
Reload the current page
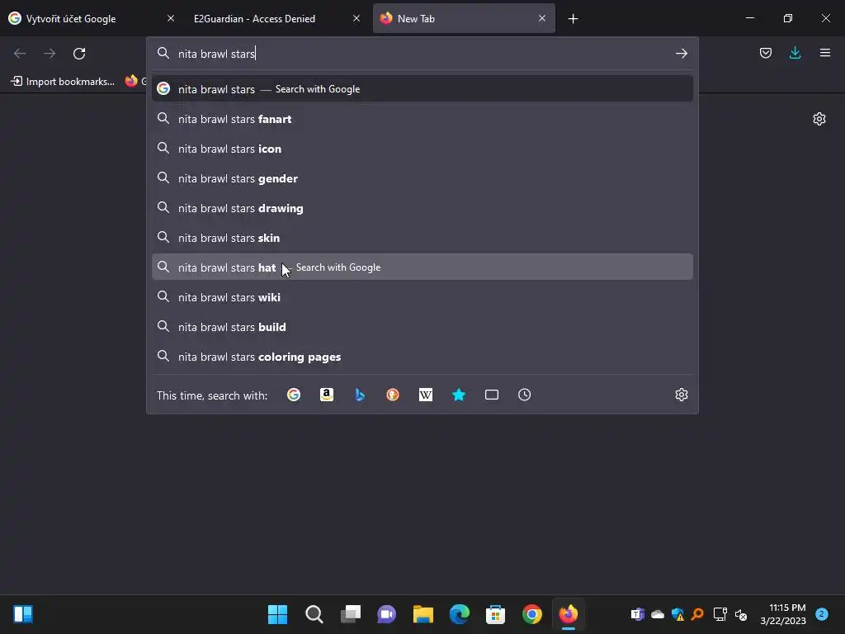[x=79, y=54]
